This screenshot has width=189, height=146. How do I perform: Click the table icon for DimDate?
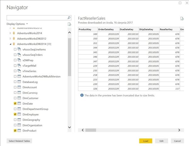click(19, 103)
